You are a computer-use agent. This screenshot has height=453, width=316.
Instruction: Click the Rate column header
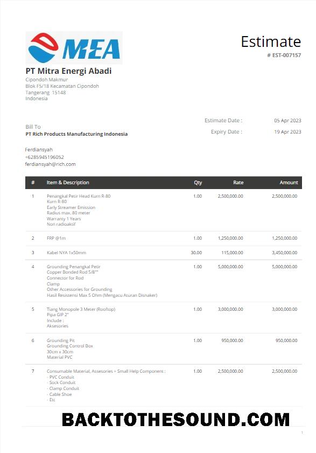(238, 183)
